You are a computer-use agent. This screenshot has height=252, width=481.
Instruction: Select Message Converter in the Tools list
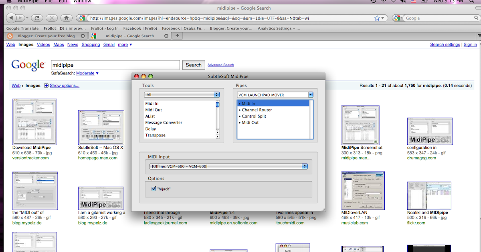pos(180,123)
